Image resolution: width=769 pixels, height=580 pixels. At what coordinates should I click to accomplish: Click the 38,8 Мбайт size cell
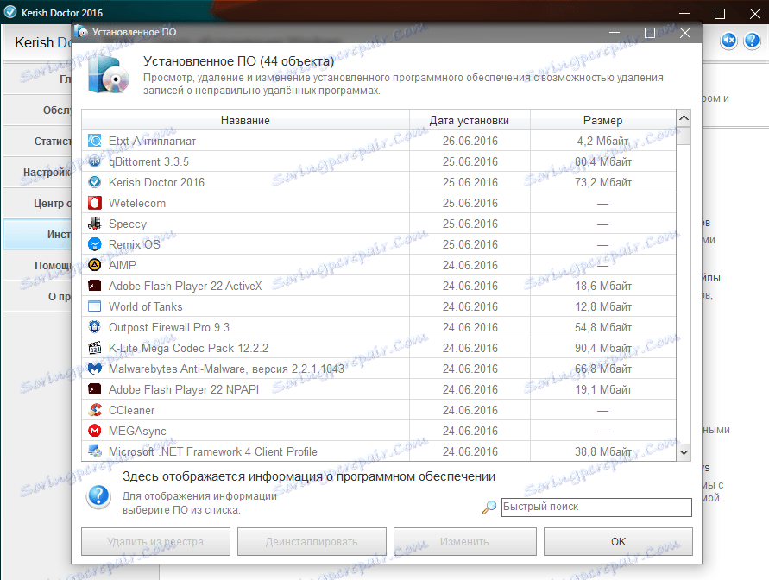click(x=602, y=451)
